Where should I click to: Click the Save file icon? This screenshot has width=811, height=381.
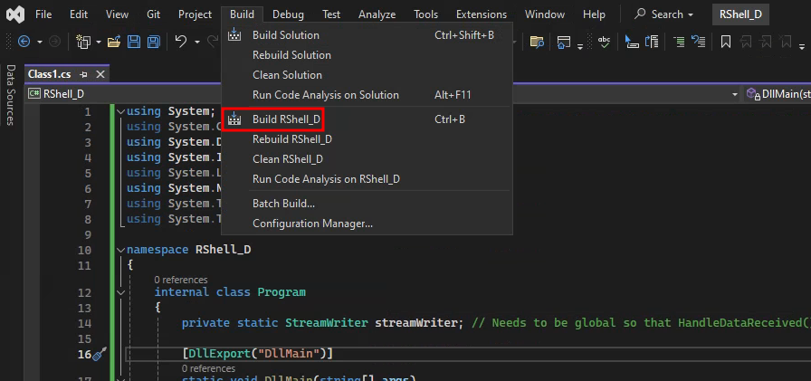(134, 42)
